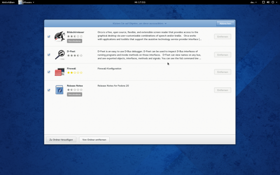
Task: Click 'Release Notes for Fedora 20' text
Action: pyautogui.click(x=113, y=86)
